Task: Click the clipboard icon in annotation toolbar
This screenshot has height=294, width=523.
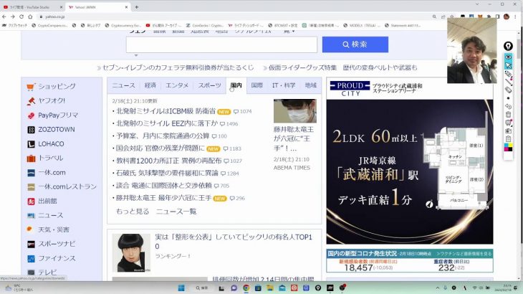Action: point(508,139)
